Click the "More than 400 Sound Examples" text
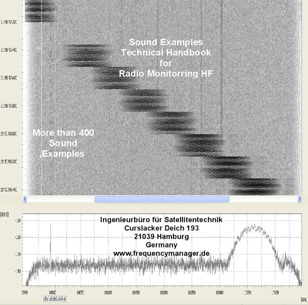308x305 pixels. [63, 143]
